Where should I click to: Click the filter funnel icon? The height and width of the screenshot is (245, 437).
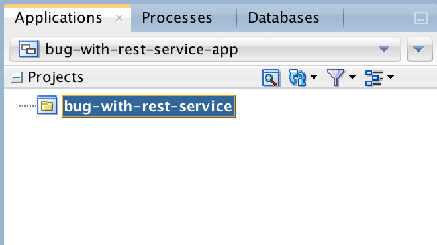336,77
